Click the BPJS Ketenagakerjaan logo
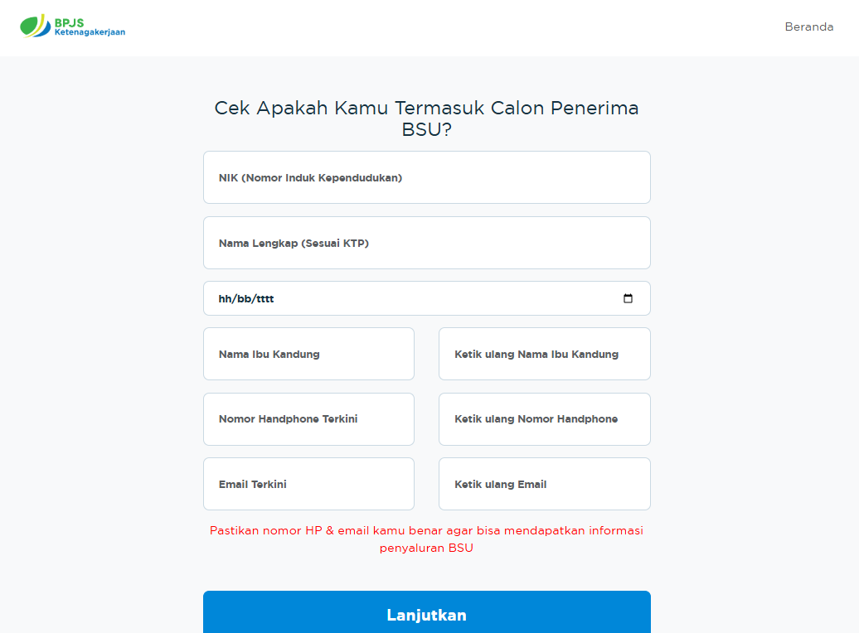Image resolution: width=859 pixels, height=633 pixels. 72,26
